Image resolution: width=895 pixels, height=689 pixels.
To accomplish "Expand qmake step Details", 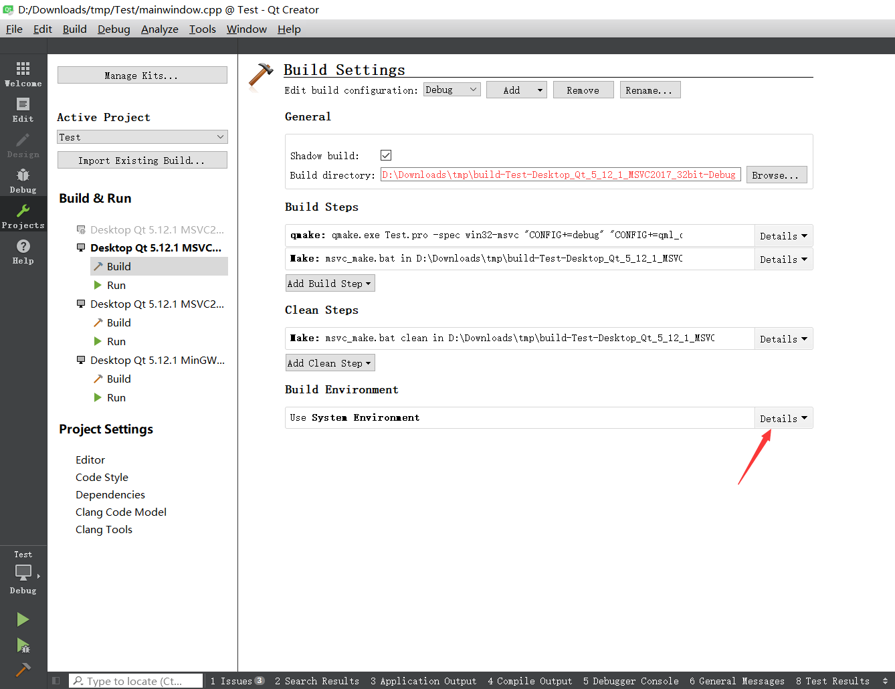I will coord(783,235).
